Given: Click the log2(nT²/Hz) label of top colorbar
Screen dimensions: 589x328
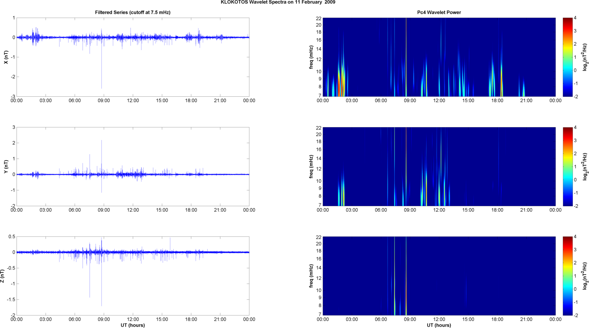Looking at the screenshot, I should (585, 57).
